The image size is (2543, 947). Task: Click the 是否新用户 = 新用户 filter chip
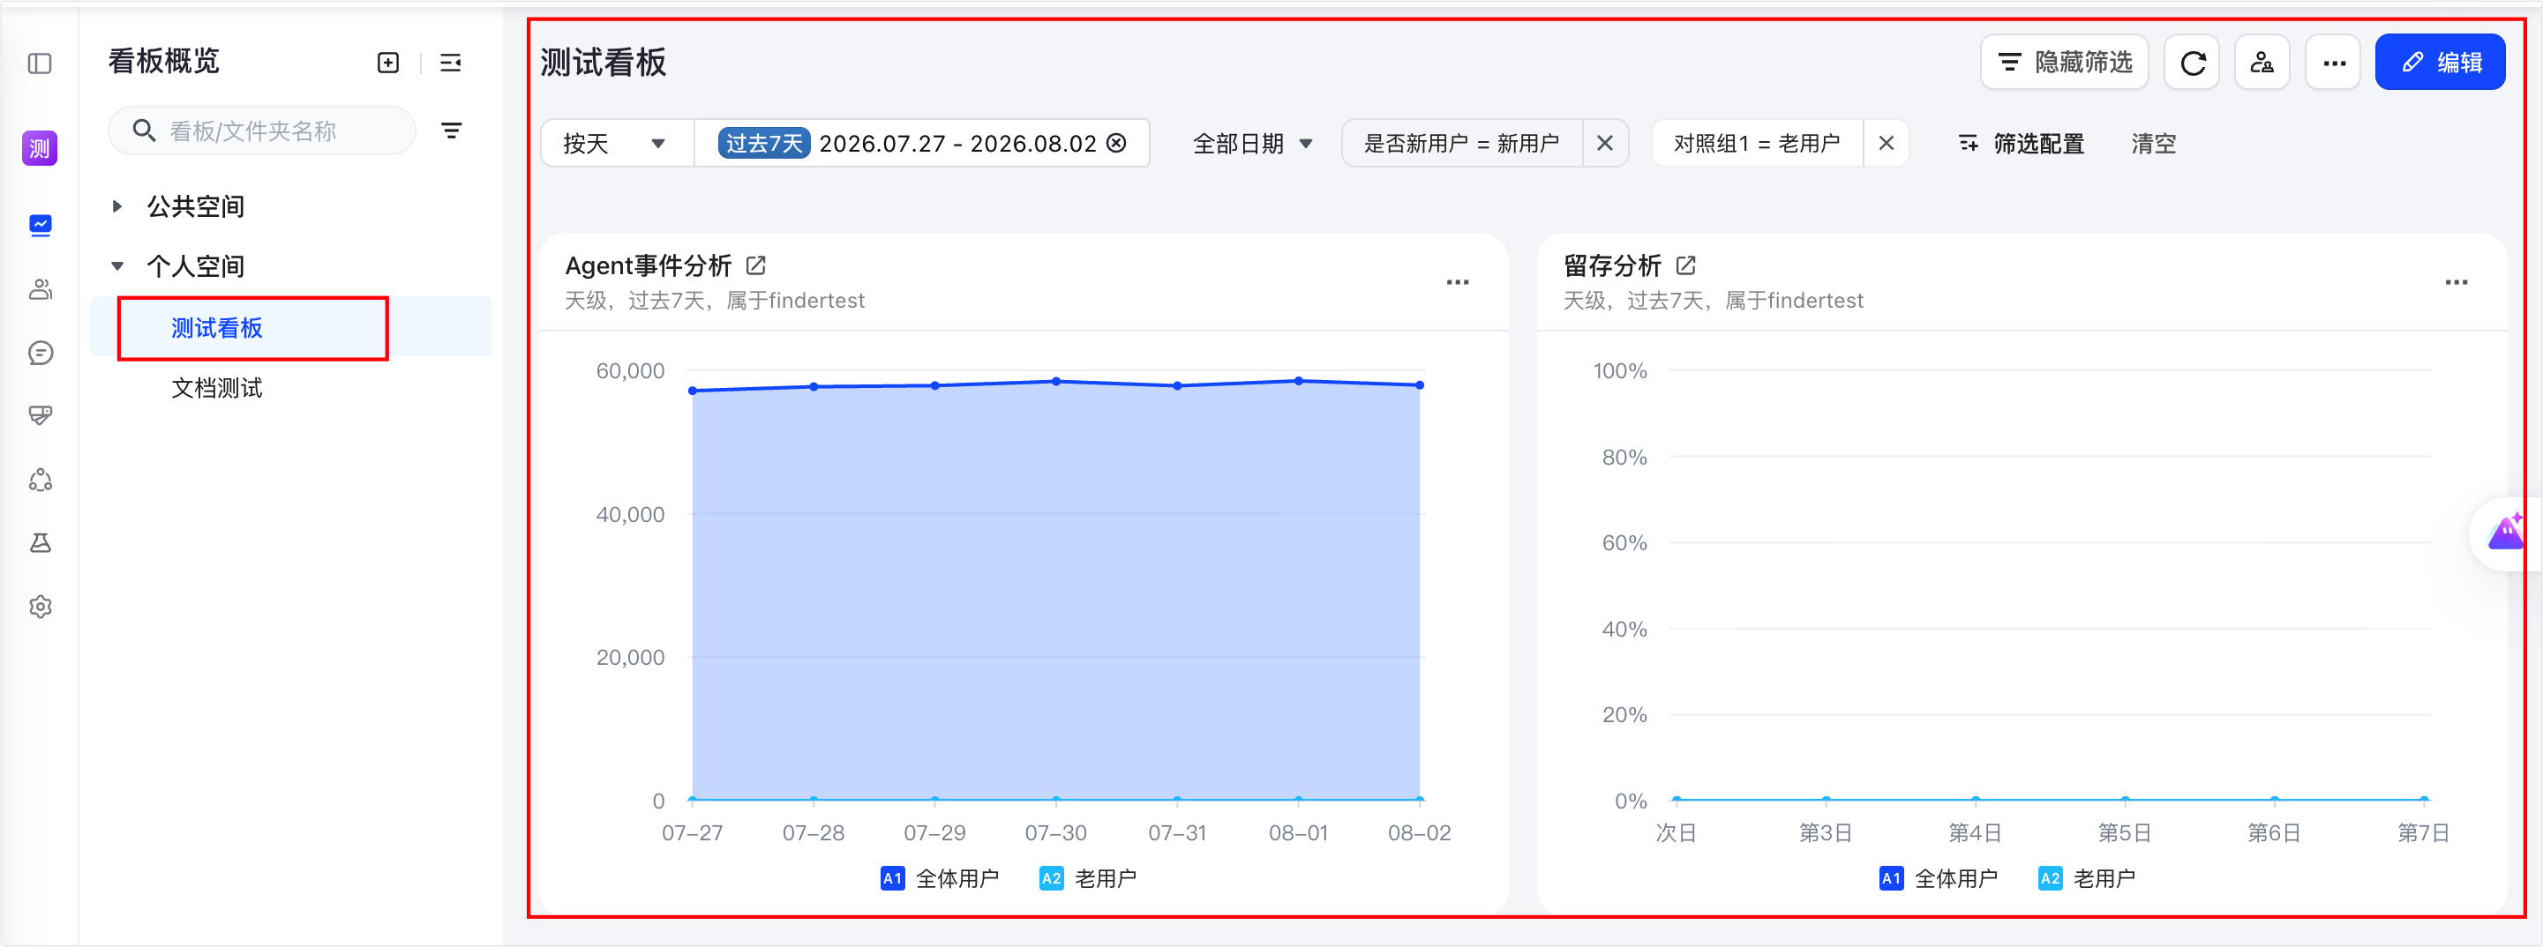1461,143
